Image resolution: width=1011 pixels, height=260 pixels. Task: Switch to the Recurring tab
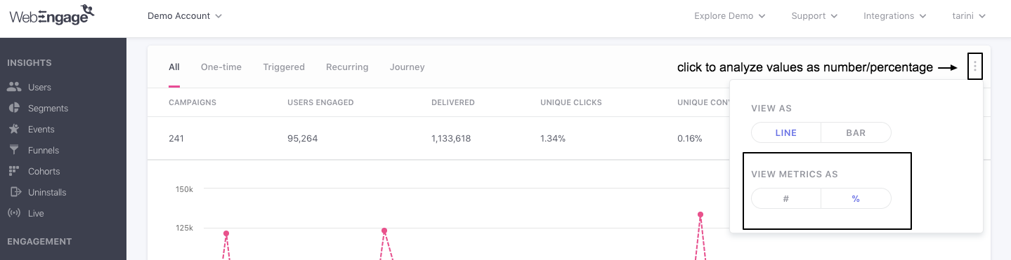[x=347, y=67]
